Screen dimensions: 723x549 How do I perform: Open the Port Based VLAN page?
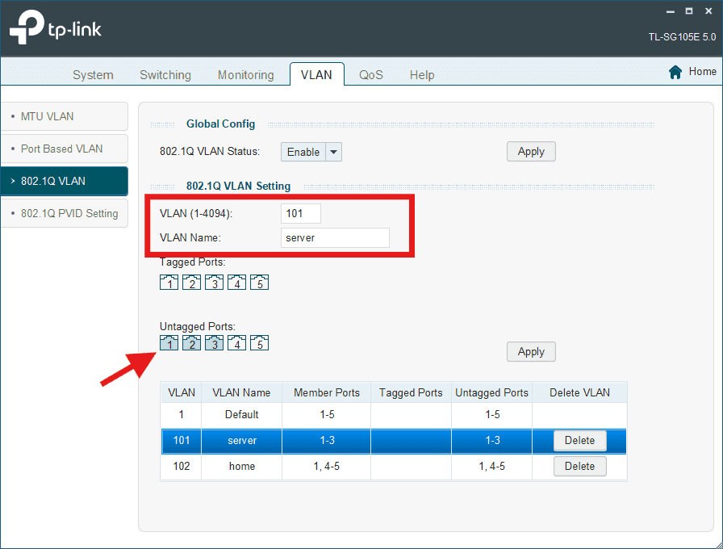[65, 149]
